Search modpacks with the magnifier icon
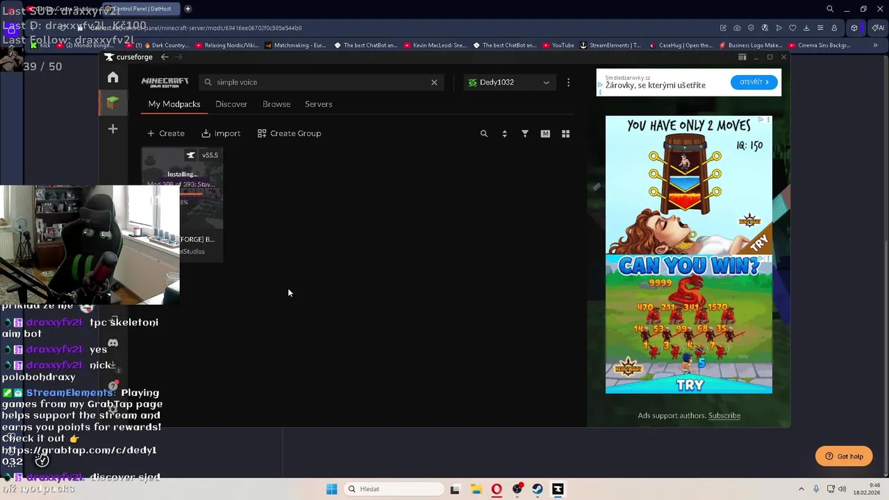Screen dimensions: 889x500 tap(484, 133)
